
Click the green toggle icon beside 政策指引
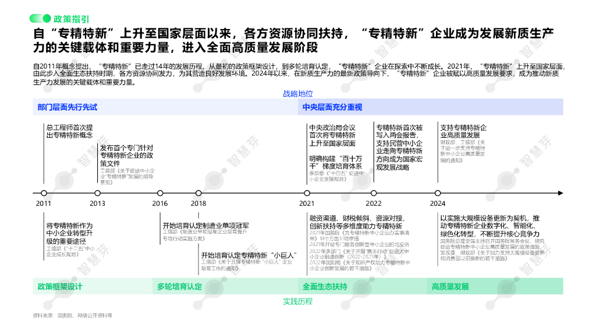[40, 18]
